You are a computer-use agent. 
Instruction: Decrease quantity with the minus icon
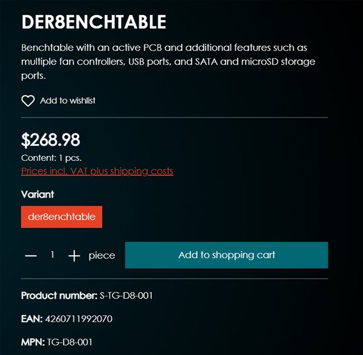click(31, 256)
